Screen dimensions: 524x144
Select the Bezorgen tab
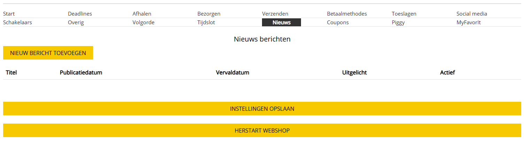point(209,14)
